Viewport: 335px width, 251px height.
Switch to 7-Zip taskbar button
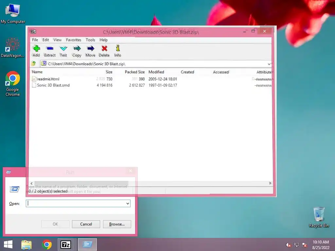[66, 244]
